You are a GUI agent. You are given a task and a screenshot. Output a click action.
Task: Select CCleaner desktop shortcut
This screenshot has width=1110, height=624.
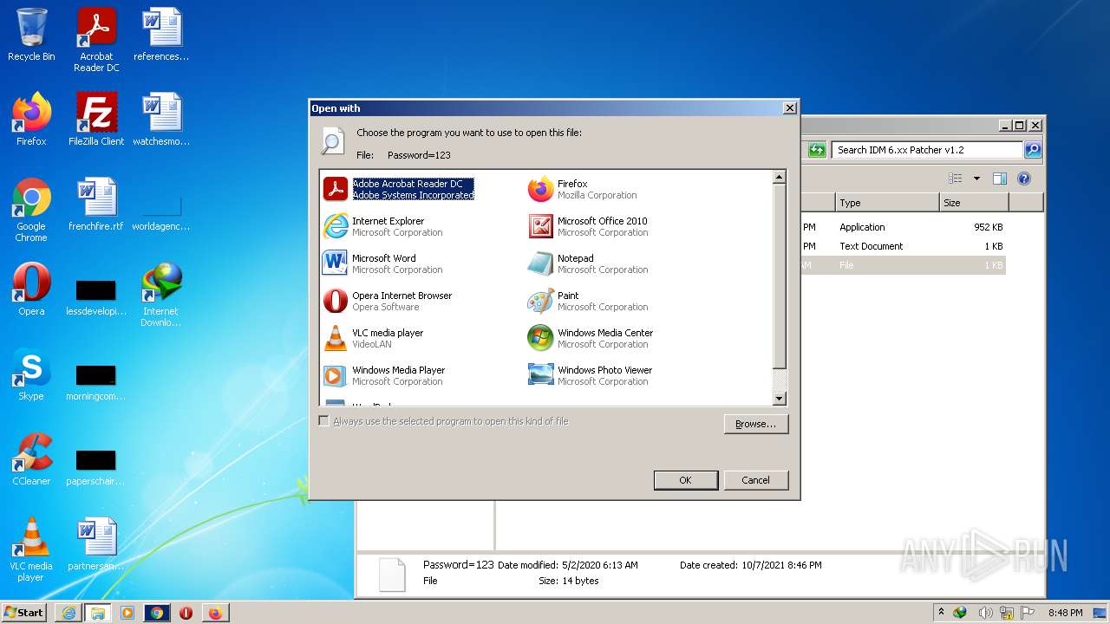pyautogui.click(x=31, y=459)
